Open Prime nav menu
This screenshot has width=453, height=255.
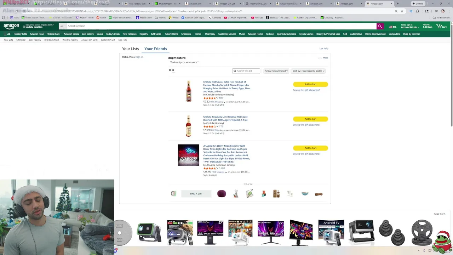(199, 34)
